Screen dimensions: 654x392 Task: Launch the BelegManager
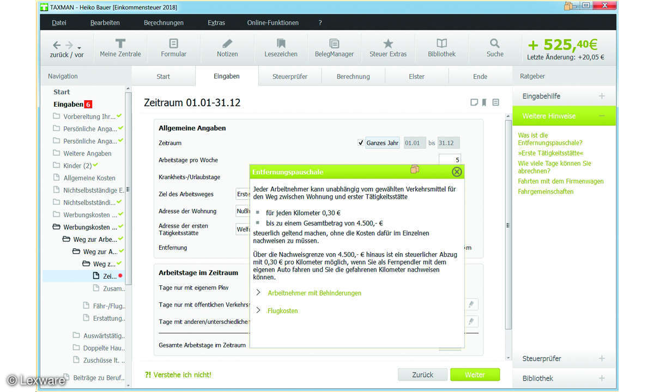point(334,48)
